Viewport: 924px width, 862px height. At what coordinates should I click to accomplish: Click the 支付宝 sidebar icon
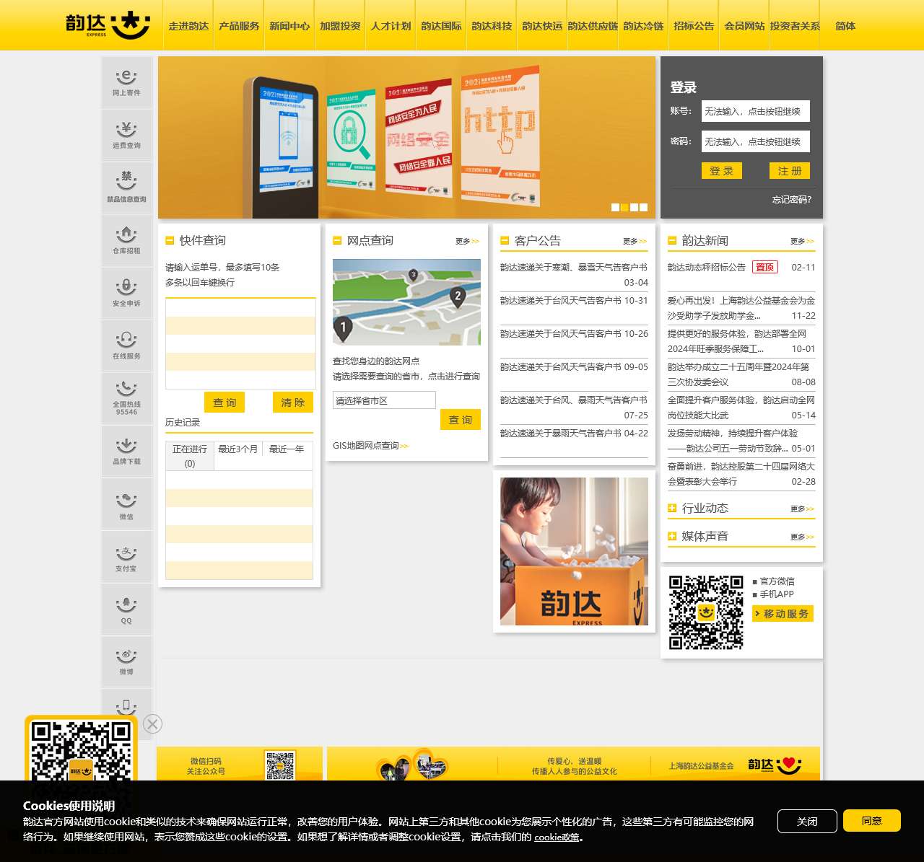126,556
